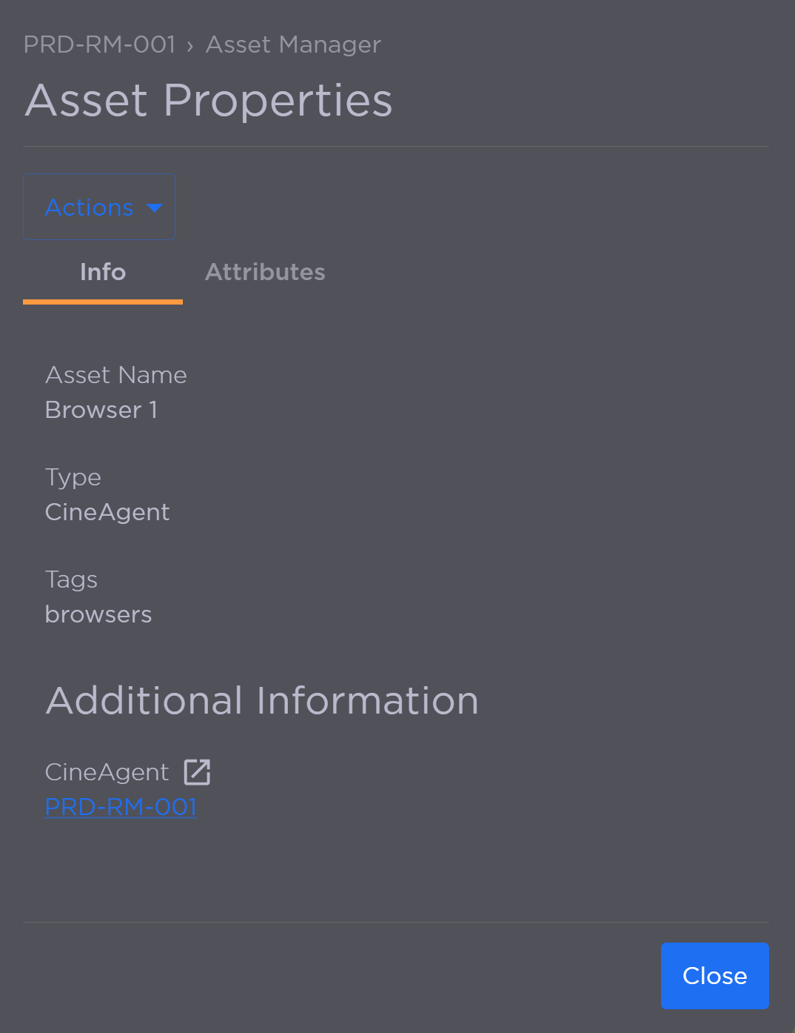Select the asset name Browser 1

click(101, 410)
